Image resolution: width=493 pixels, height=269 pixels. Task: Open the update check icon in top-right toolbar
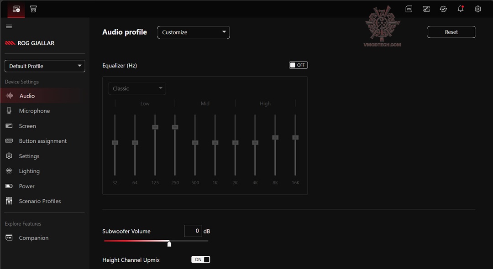tap(443, 9)
